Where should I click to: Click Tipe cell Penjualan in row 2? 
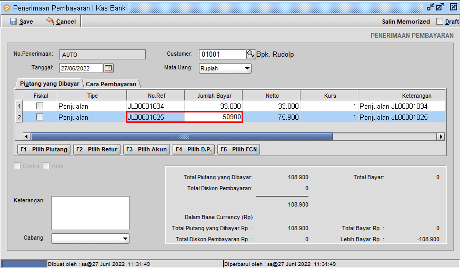point(92,117)
